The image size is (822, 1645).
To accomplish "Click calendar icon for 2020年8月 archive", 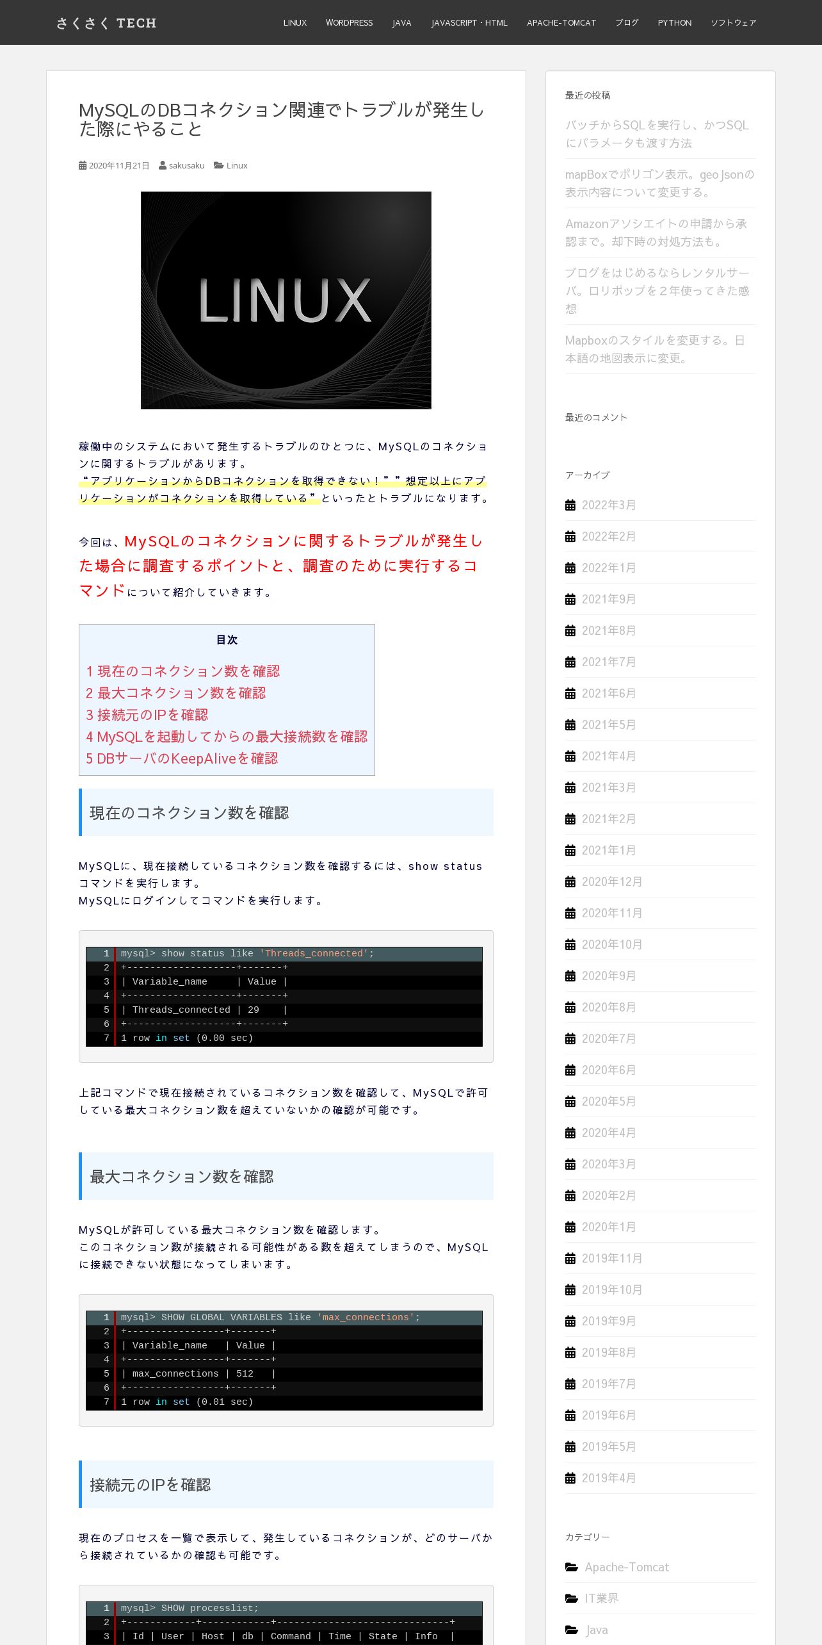I will [x=570, y=1007].
